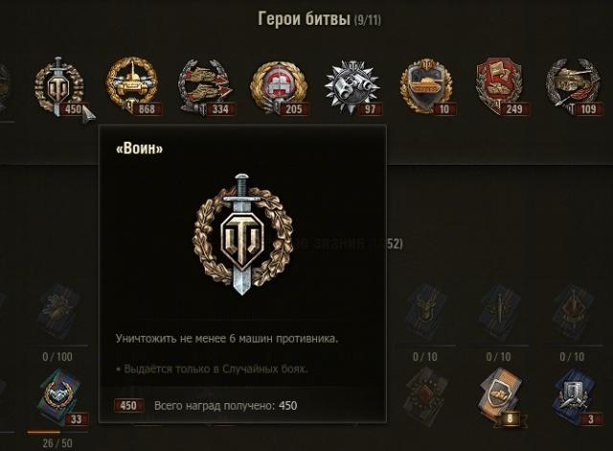Image resolution: width=613 pixels, height=451 pixels.
Task: Click the Warrior medal with count 450
Action: [59, 87]
